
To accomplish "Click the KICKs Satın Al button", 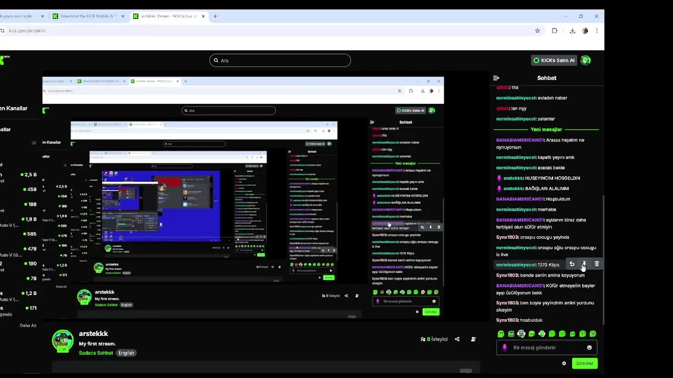I will 553,60.
